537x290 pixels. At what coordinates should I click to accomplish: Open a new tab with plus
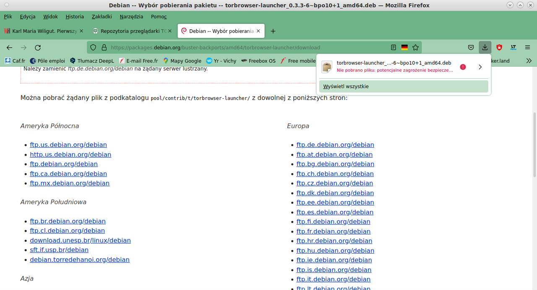point(273,31)
